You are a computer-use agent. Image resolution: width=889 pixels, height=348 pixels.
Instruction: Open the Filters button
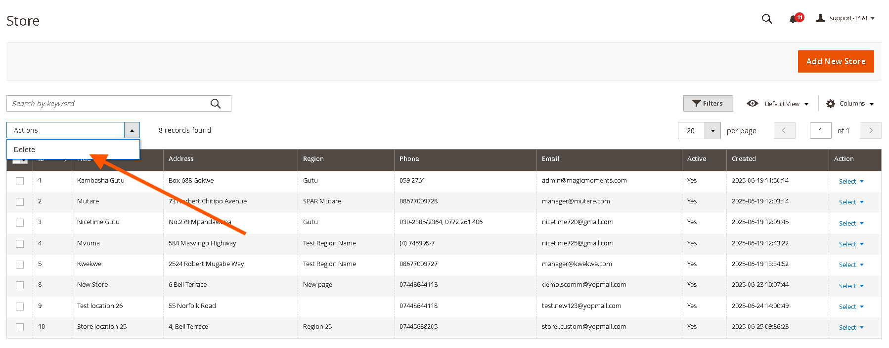coord(708,104)
